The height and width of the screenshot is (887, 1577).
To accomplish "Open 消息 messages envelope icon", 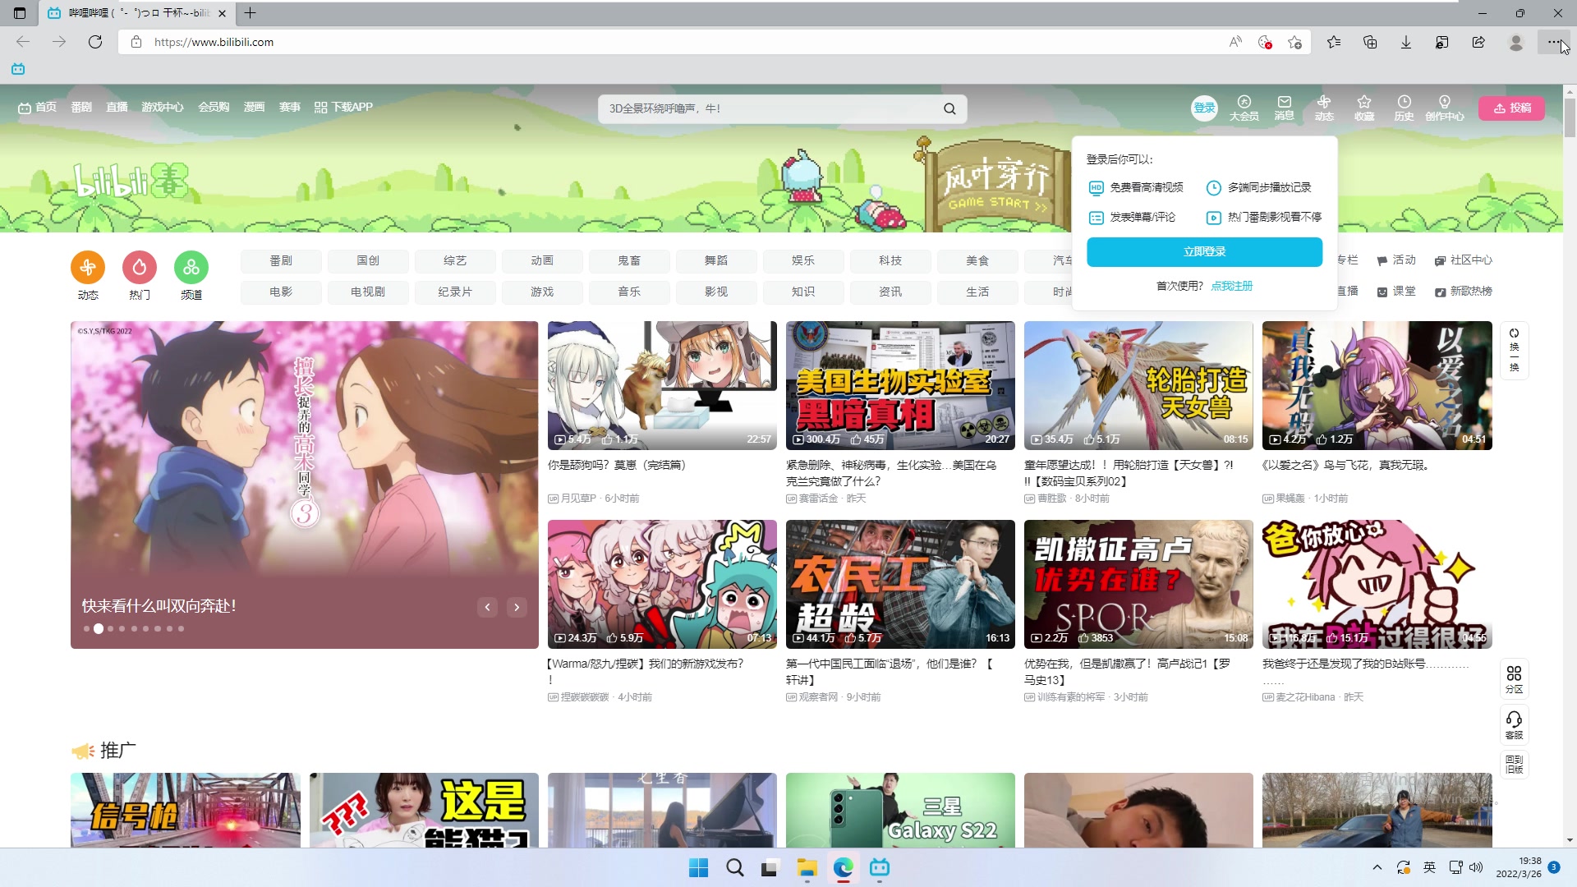I will click(1284, 108).
